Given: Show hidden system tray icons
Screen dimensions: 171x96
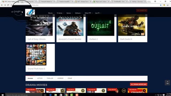Looking at the screenshot, I should point(156,95).
